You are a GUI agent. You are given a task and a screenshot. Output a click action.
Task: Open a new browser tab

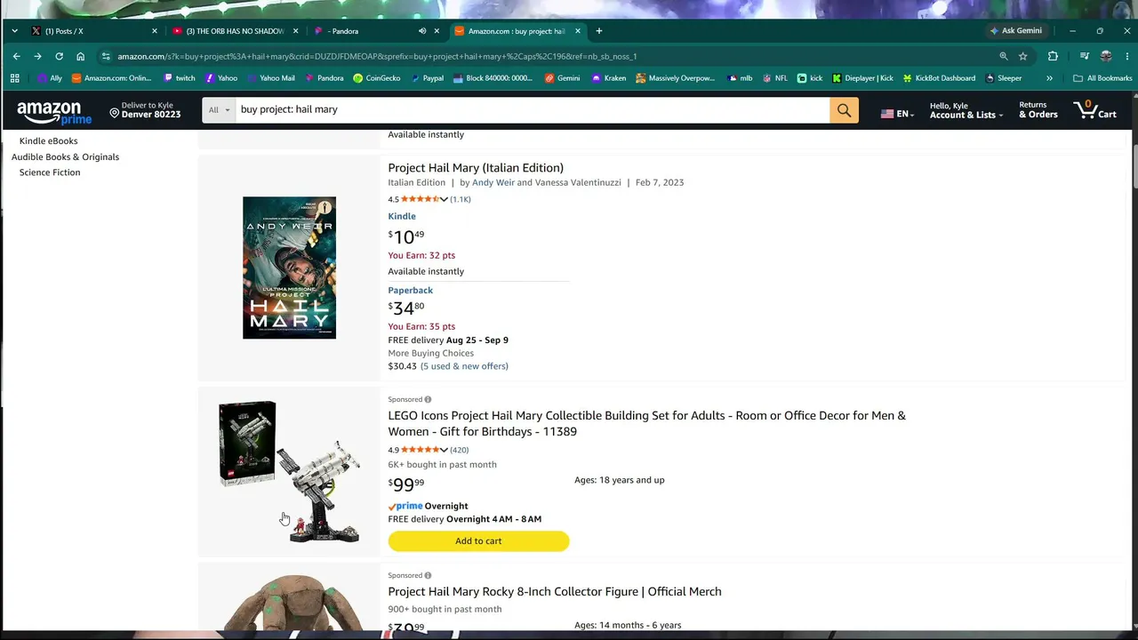(599, 31)
